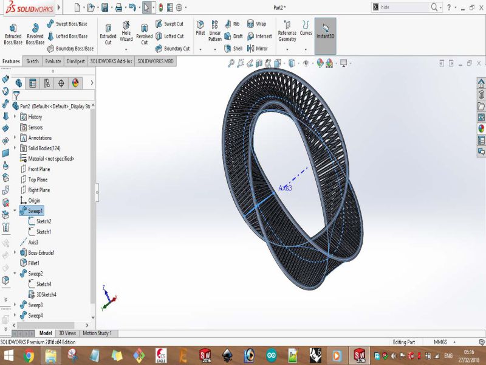
Task: Open Google Chrome from the taskbar
Action: pyautogui.click(x=29, y=356)
